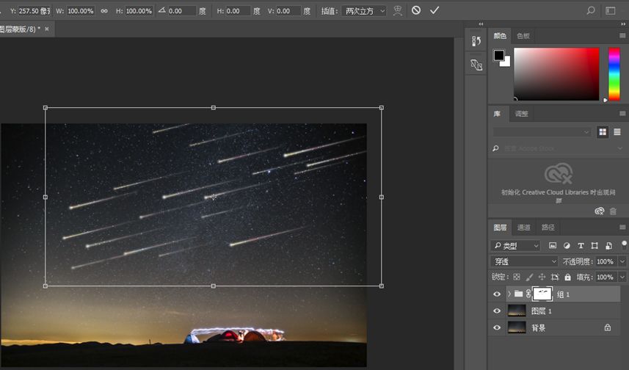
Task: Open the Libraries panel flyout menu
Action: coord(622,114)
